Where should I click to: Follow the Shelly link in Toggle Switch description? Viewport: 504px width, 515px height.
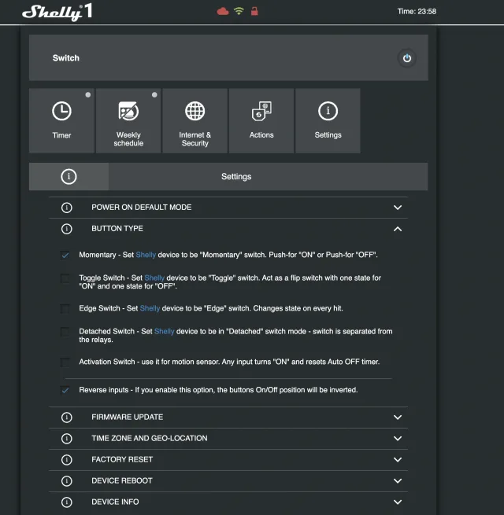pyautogui.click(x=154, y=278)
